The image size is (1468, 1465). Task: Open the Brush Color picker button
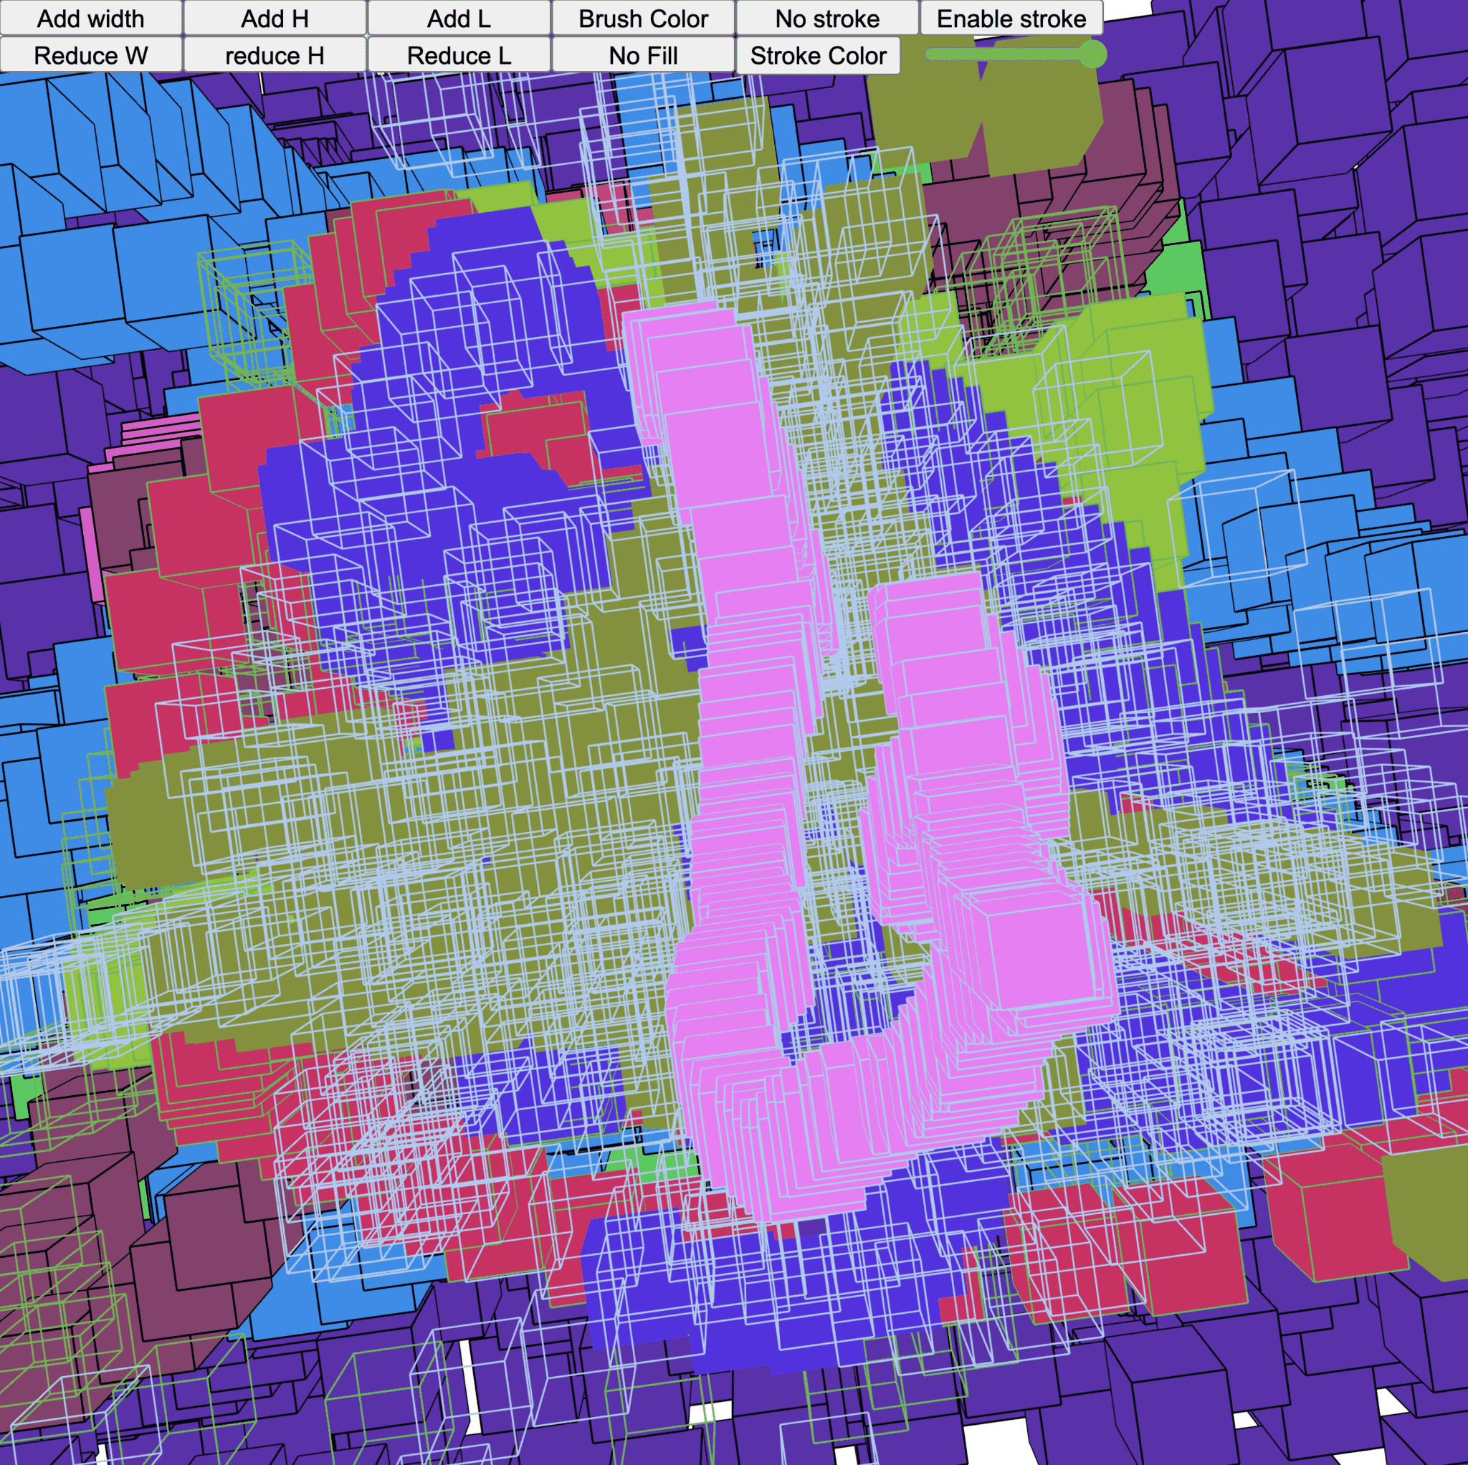click(643, 18)
